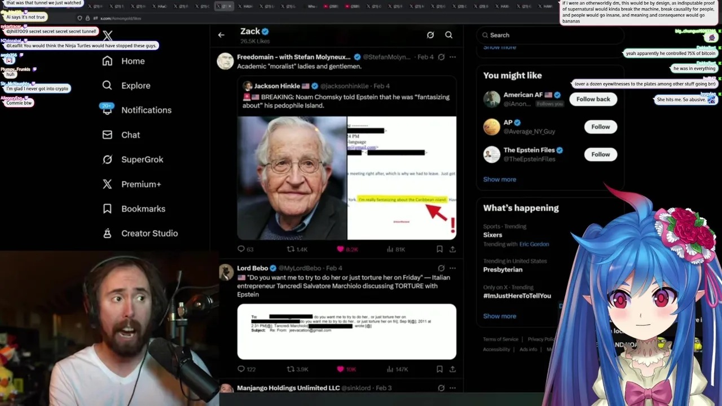Open the Sixers trending topic
This screenshot has width=722, height=406.
point(492,235)
